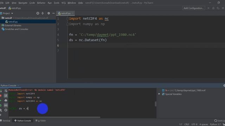
Task: Click the netcdf.py file icon in breadcrumb bar
Action: [x=9, y=8]
